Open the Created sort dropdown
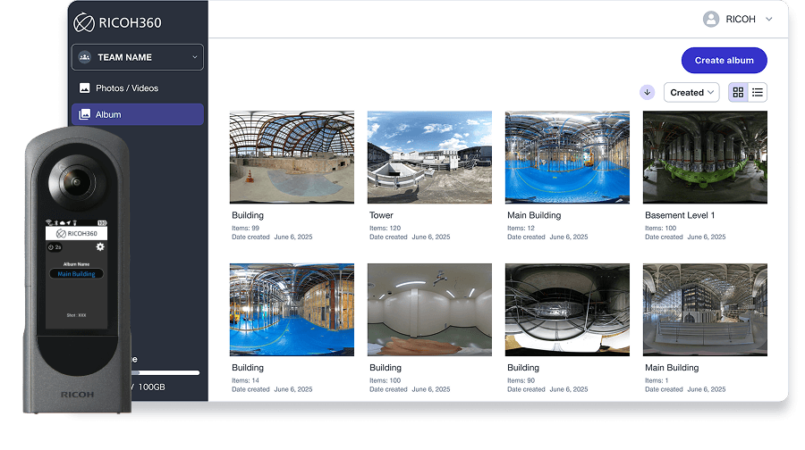805x450 pixels. [691, 92]
